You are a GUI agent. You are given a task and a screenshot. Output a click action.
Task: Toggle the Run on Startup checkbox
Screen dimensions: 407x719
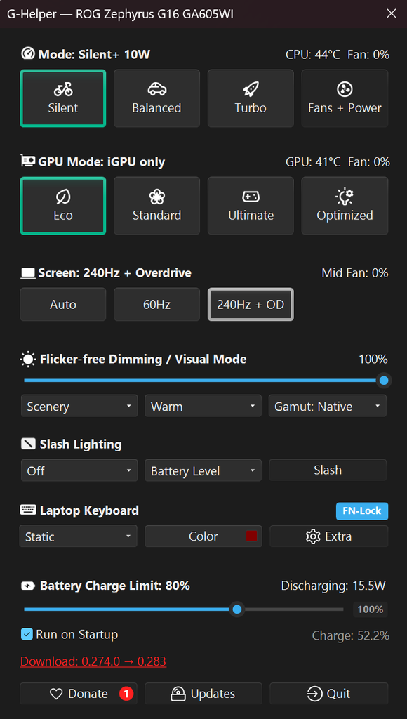point(27,634)
